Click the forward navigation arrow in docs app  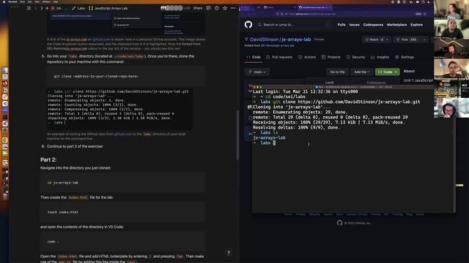pos(42,8)
